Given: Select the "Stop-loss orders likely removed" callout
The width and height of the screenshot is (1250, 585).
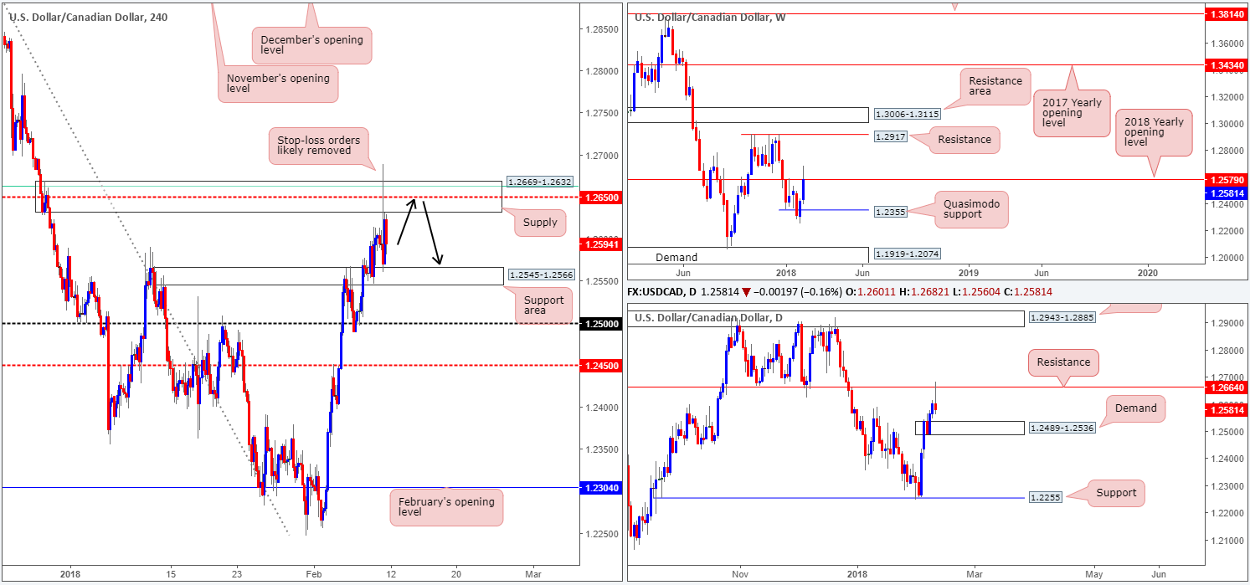Looking at the screenshot, I should tap(318, 148).
